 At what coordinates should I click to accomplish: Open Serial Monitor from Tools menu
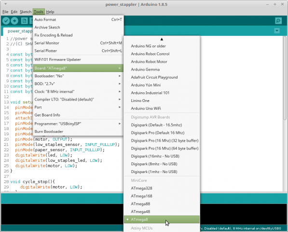(78, 43)
